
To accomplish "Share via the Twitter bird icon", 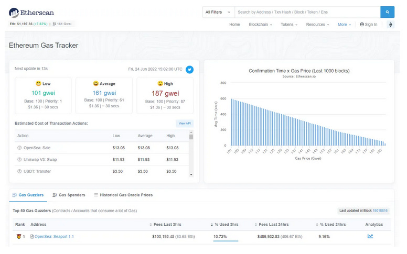I will pos(189,70).
